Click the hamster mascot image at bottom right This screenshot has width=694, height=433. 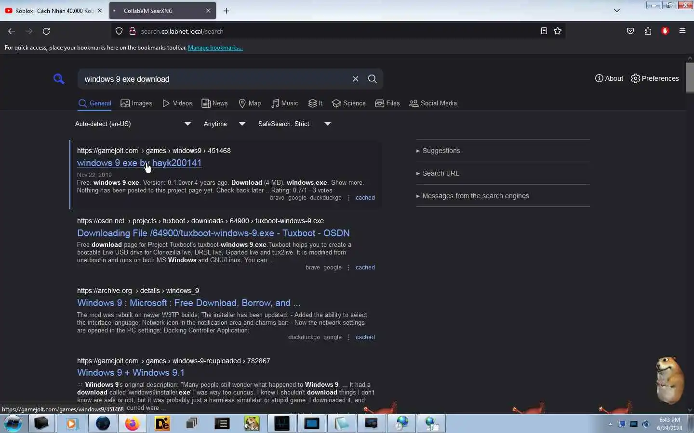(670, 380)
